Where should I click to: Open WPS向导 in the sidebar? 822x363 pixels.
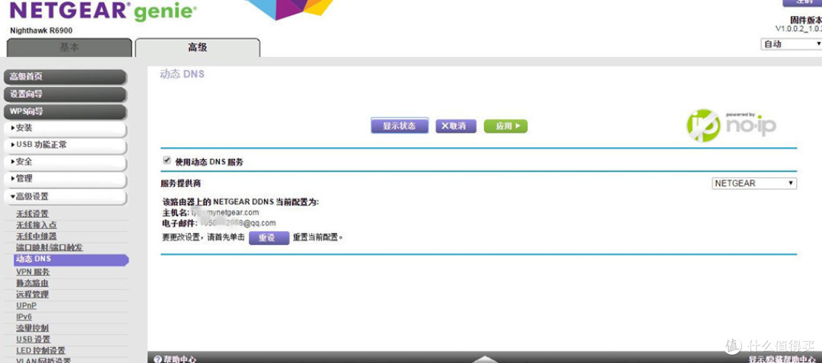[x=65, y=112]
